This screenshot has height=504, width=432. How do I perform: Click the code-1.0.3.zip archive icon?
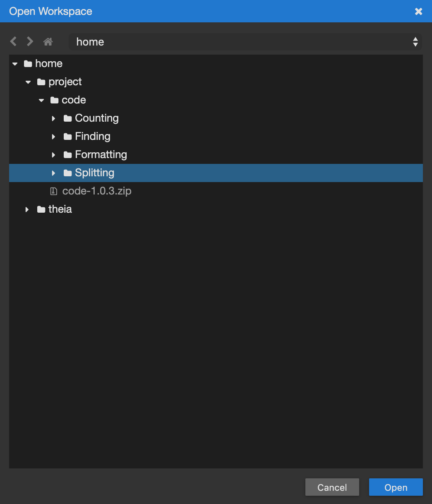[54, 191]
